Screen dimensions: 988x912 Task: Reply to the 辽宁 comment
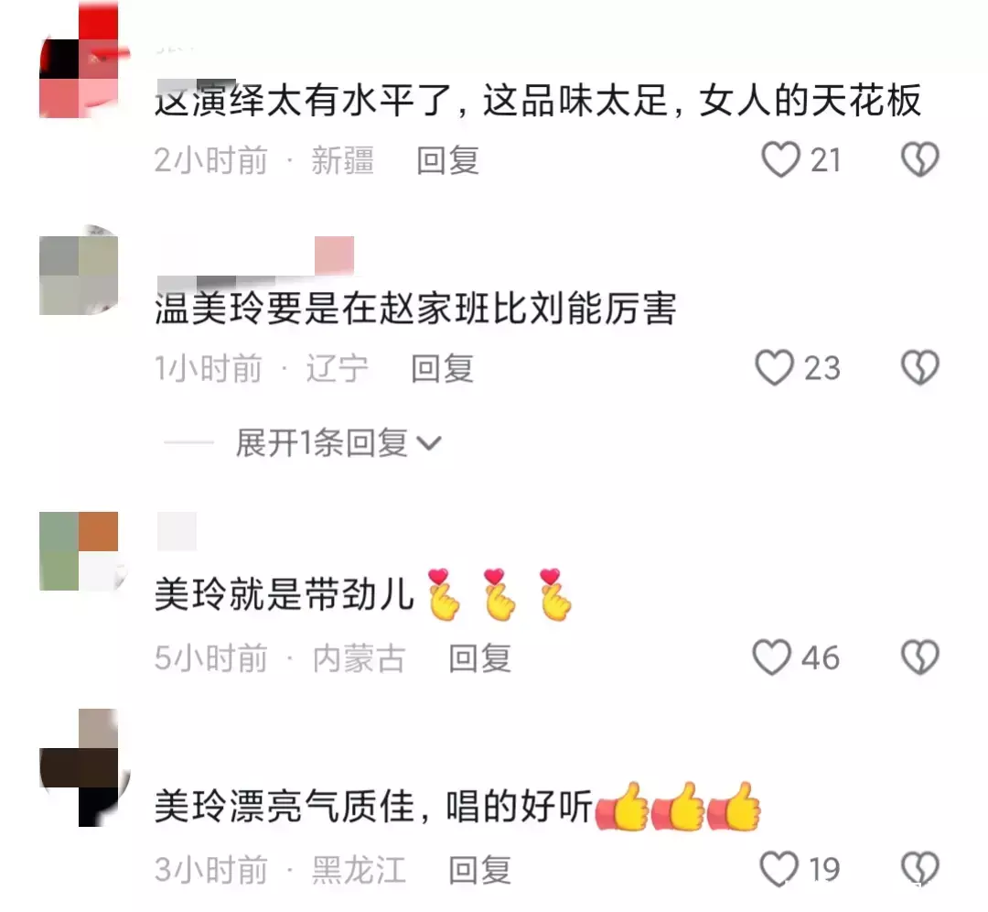(x=443, y=368)
